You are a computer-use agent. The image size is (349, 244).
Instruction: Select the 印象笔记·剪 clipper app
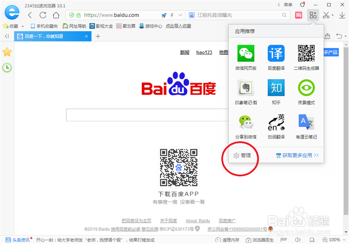(246, 87)
